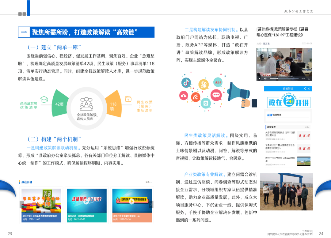Image resolution: width=331 pixels, height=238 pixels.
Task: Close the 政策解读 mobile panel
Action: tap(309, 89)
